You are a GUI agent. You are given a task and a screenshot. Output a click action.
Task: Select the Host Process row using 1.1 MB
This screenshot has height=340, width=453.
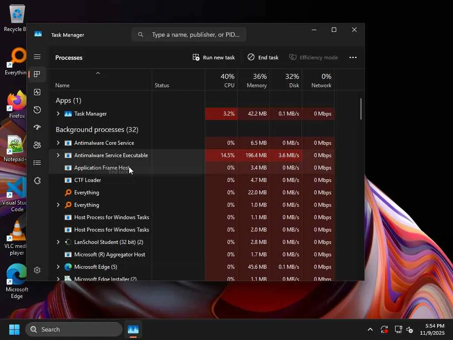192,217
